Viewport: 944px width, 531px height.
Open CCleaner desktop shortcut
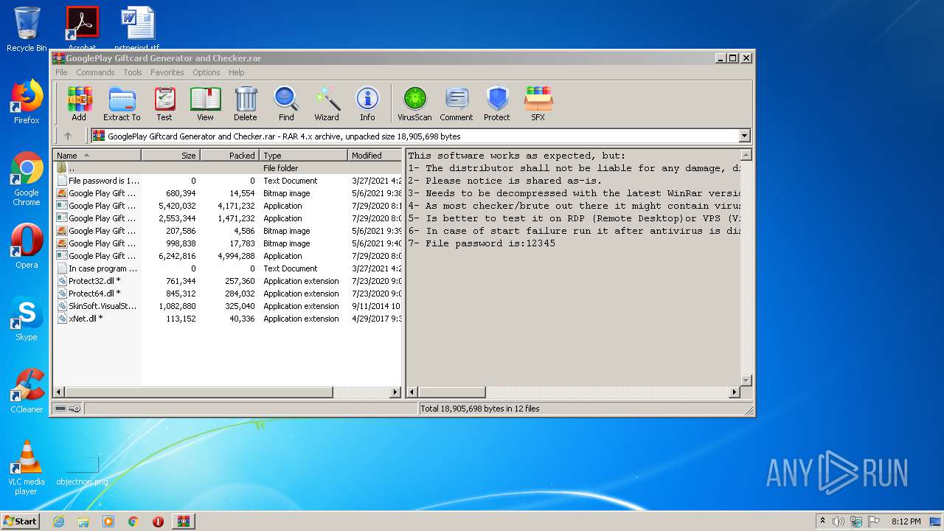click(x=27, y=391)
